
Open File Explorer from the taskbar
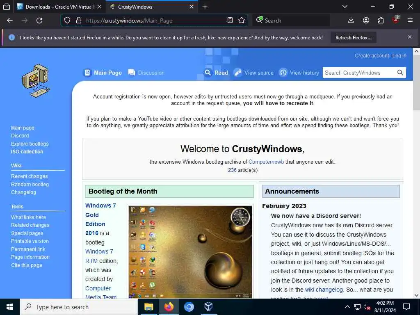[x=148, y=307]
